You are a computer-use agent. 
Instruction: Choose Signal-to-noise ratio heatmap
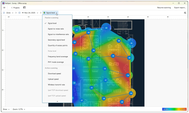(x=57, y=29)
